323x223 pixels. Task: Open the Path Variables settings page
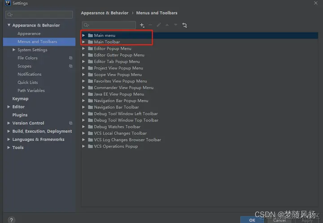point(31,90)
